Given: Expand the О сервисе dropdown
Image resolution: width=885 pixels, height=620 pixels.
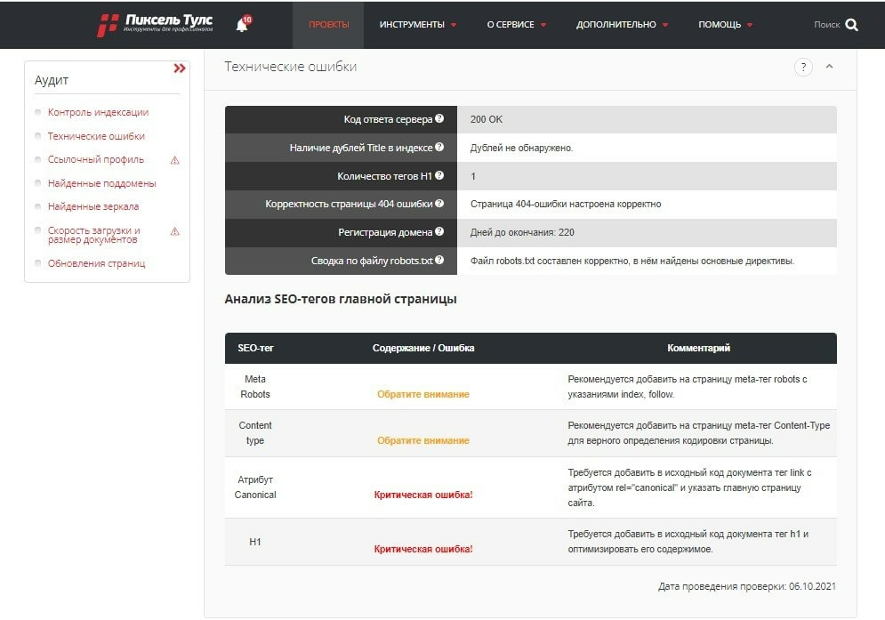Looking at the screenshot, I should (516, 25).
